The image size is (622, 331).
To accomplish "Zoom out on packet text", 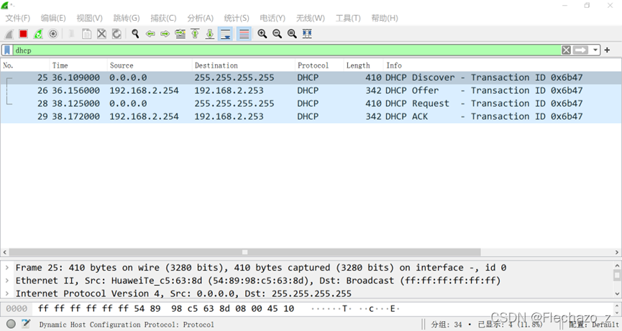I will 277,34.
